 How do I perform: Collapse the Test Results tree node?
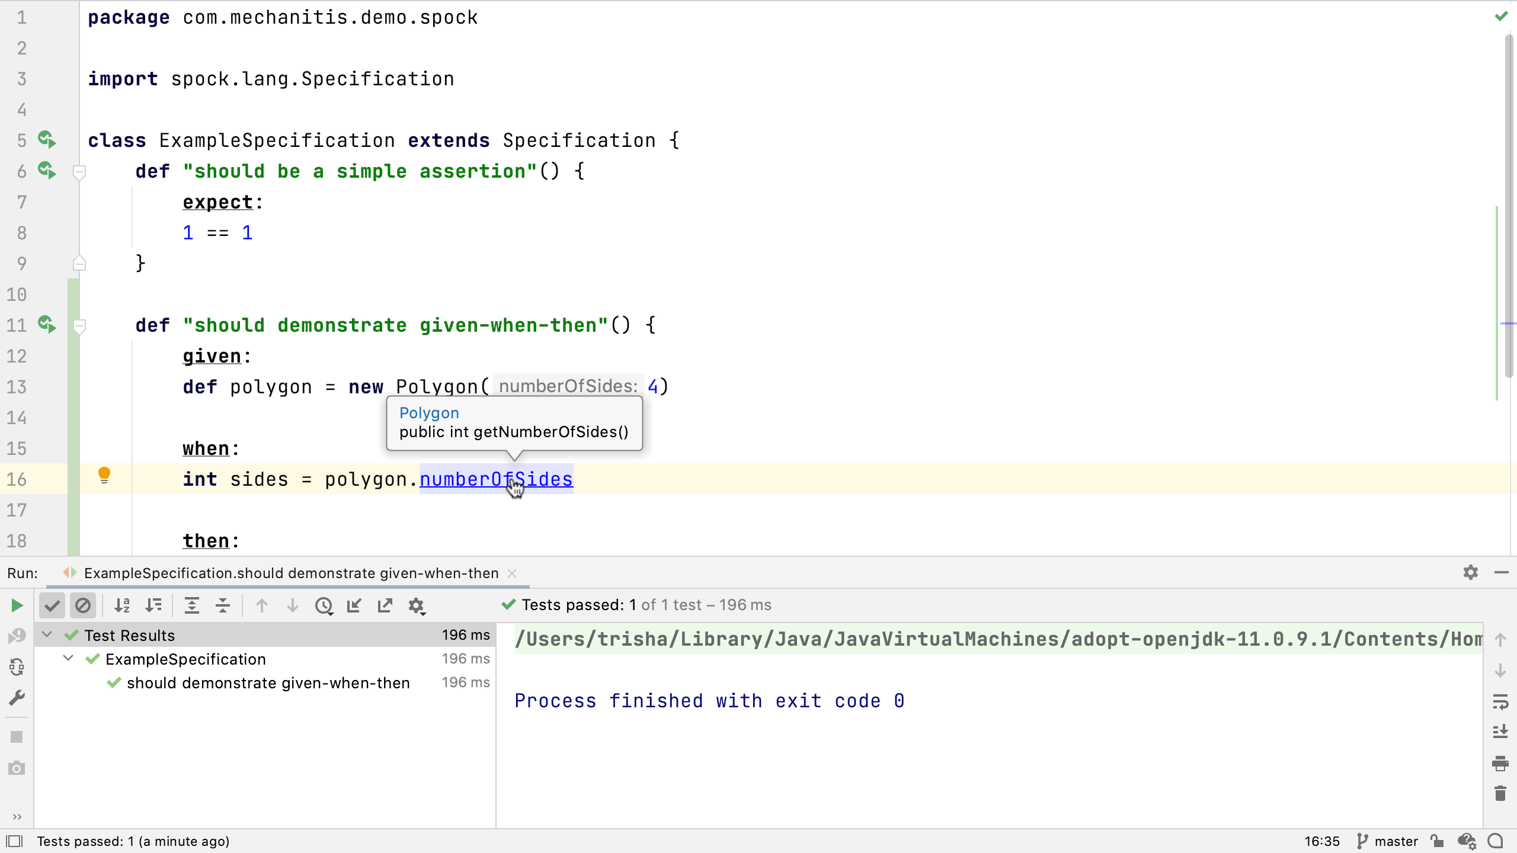coord(47,635)
